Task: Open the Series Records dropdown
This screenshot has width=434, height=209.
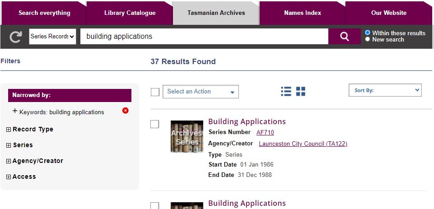Action: click(x=52, y=37)
